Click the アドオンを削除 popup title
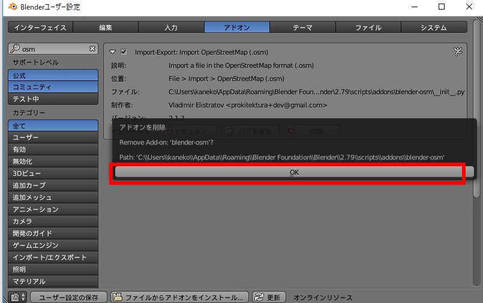Viewport: 483px width, 303px height. coord(142,127)
